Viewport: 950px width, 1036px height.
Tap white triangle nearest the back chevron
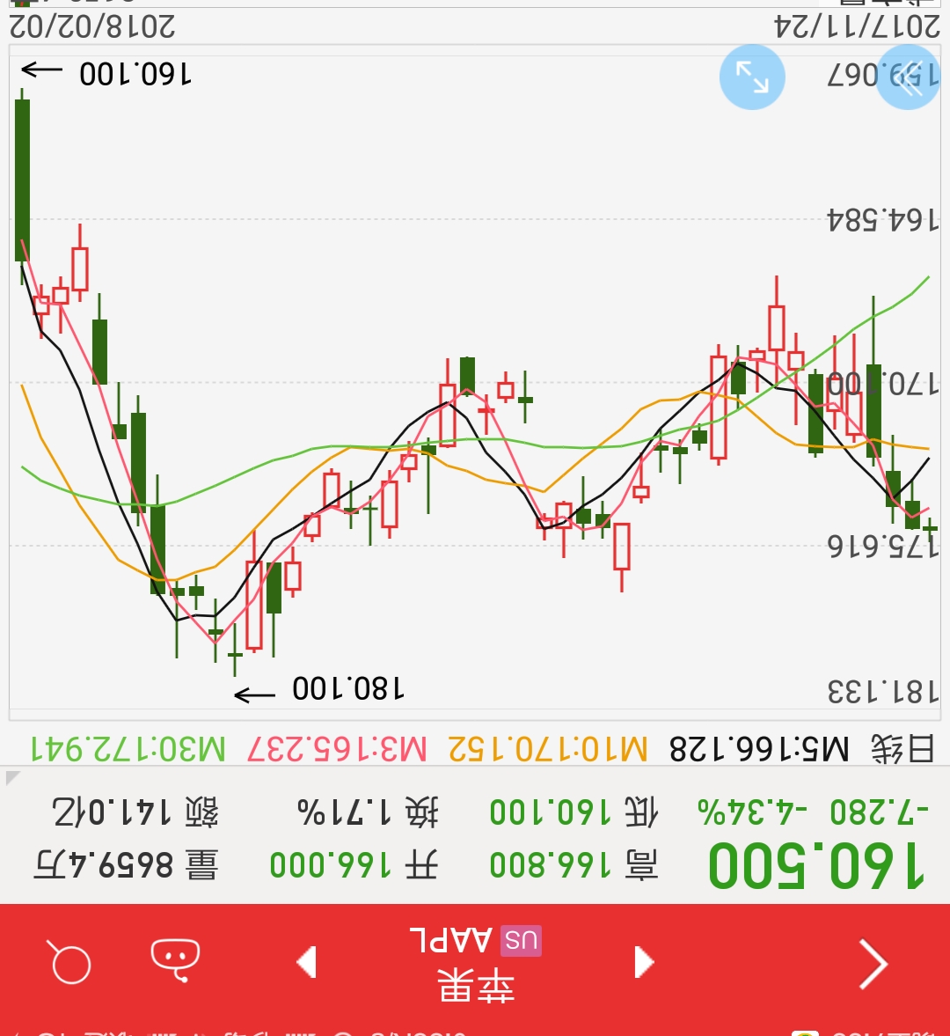point(644,962)
